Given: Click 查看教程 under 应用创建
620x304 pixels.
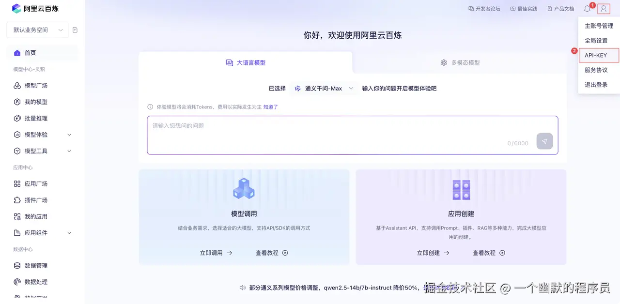Looking at the screenshot, I should tap(489, 253).
